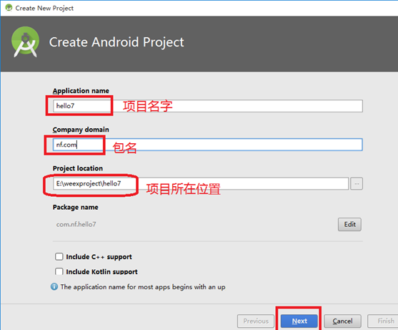Viewport: 398px width, 330px height.
Task: Click the Next button
Action: pyautogui.click(x=299, y=321)
